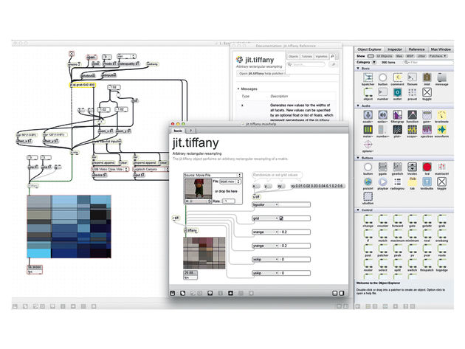Select the waveform~ object icon
Screen dimensions: 465x349
click(x=441, y=130)
